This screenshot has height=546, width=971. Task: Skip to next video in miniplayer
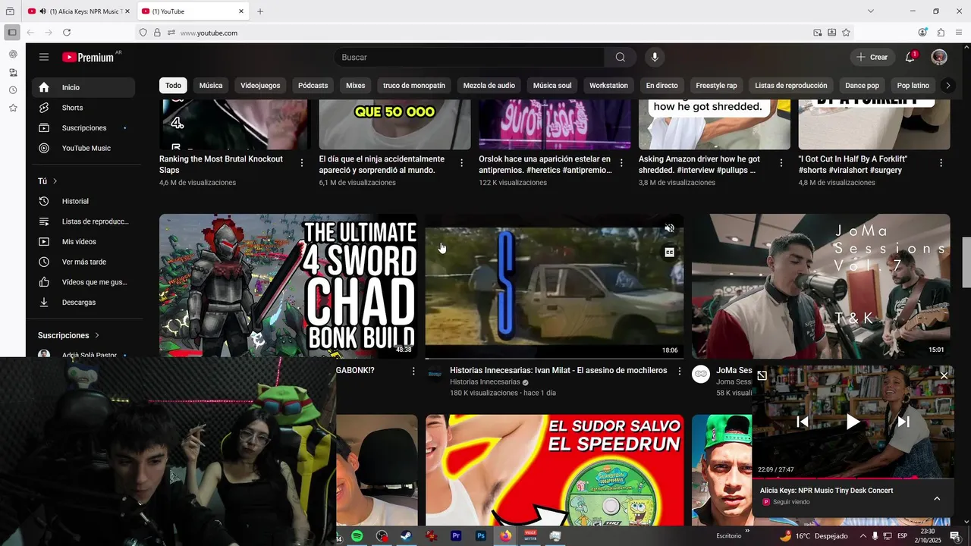903,422
